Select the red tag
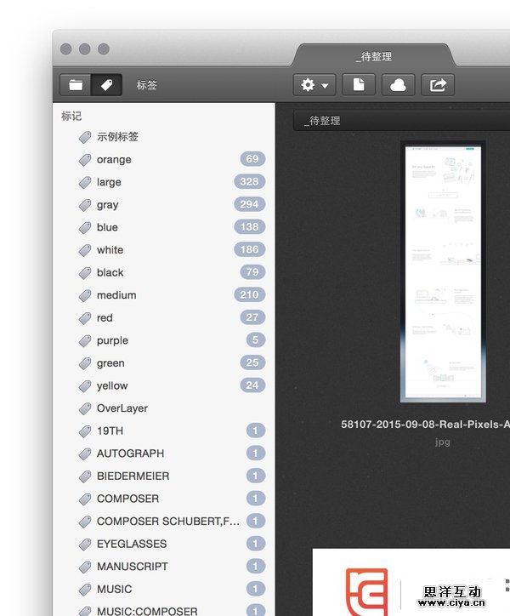 pos(164,317)
